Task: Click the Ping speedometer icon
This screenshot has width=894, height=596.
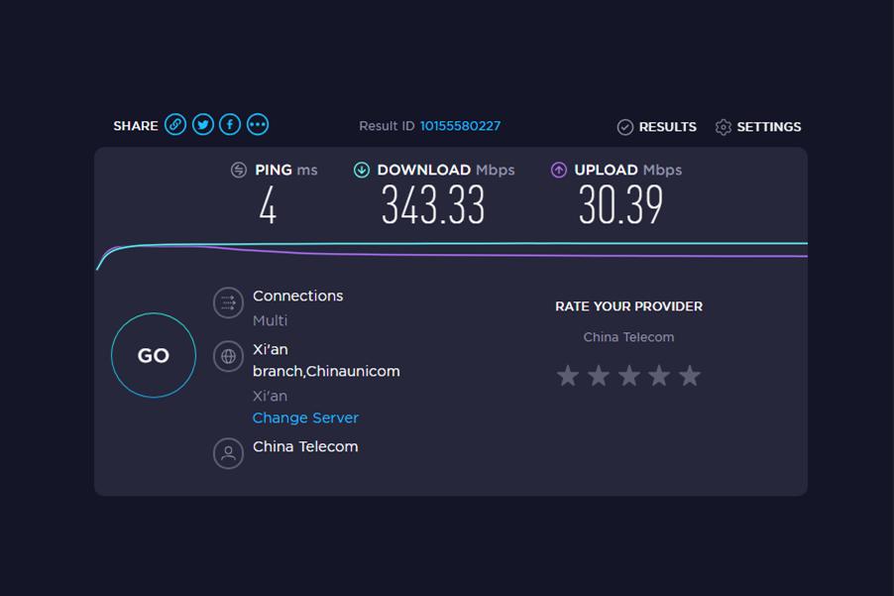Action: (x=237, y=170)
